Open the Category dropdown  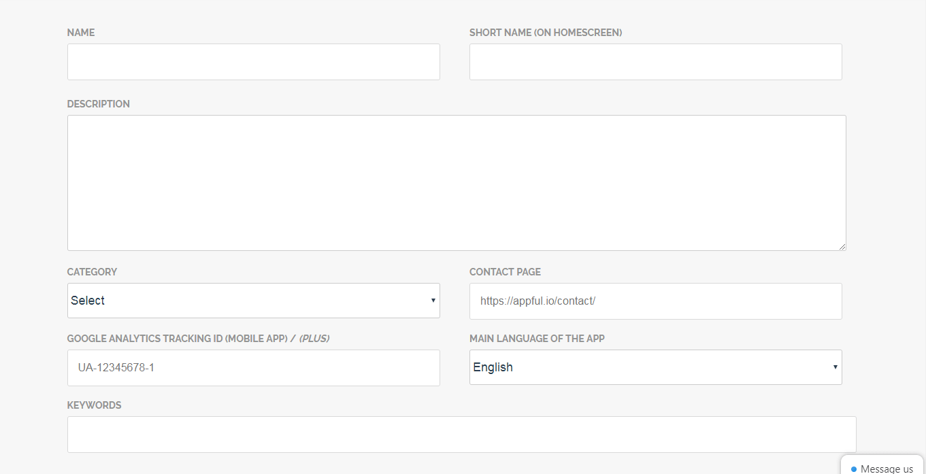pos(253,300)
